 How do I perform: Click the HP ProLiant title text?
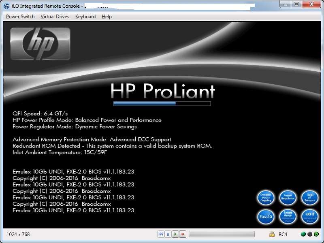[x=163, y=91]
